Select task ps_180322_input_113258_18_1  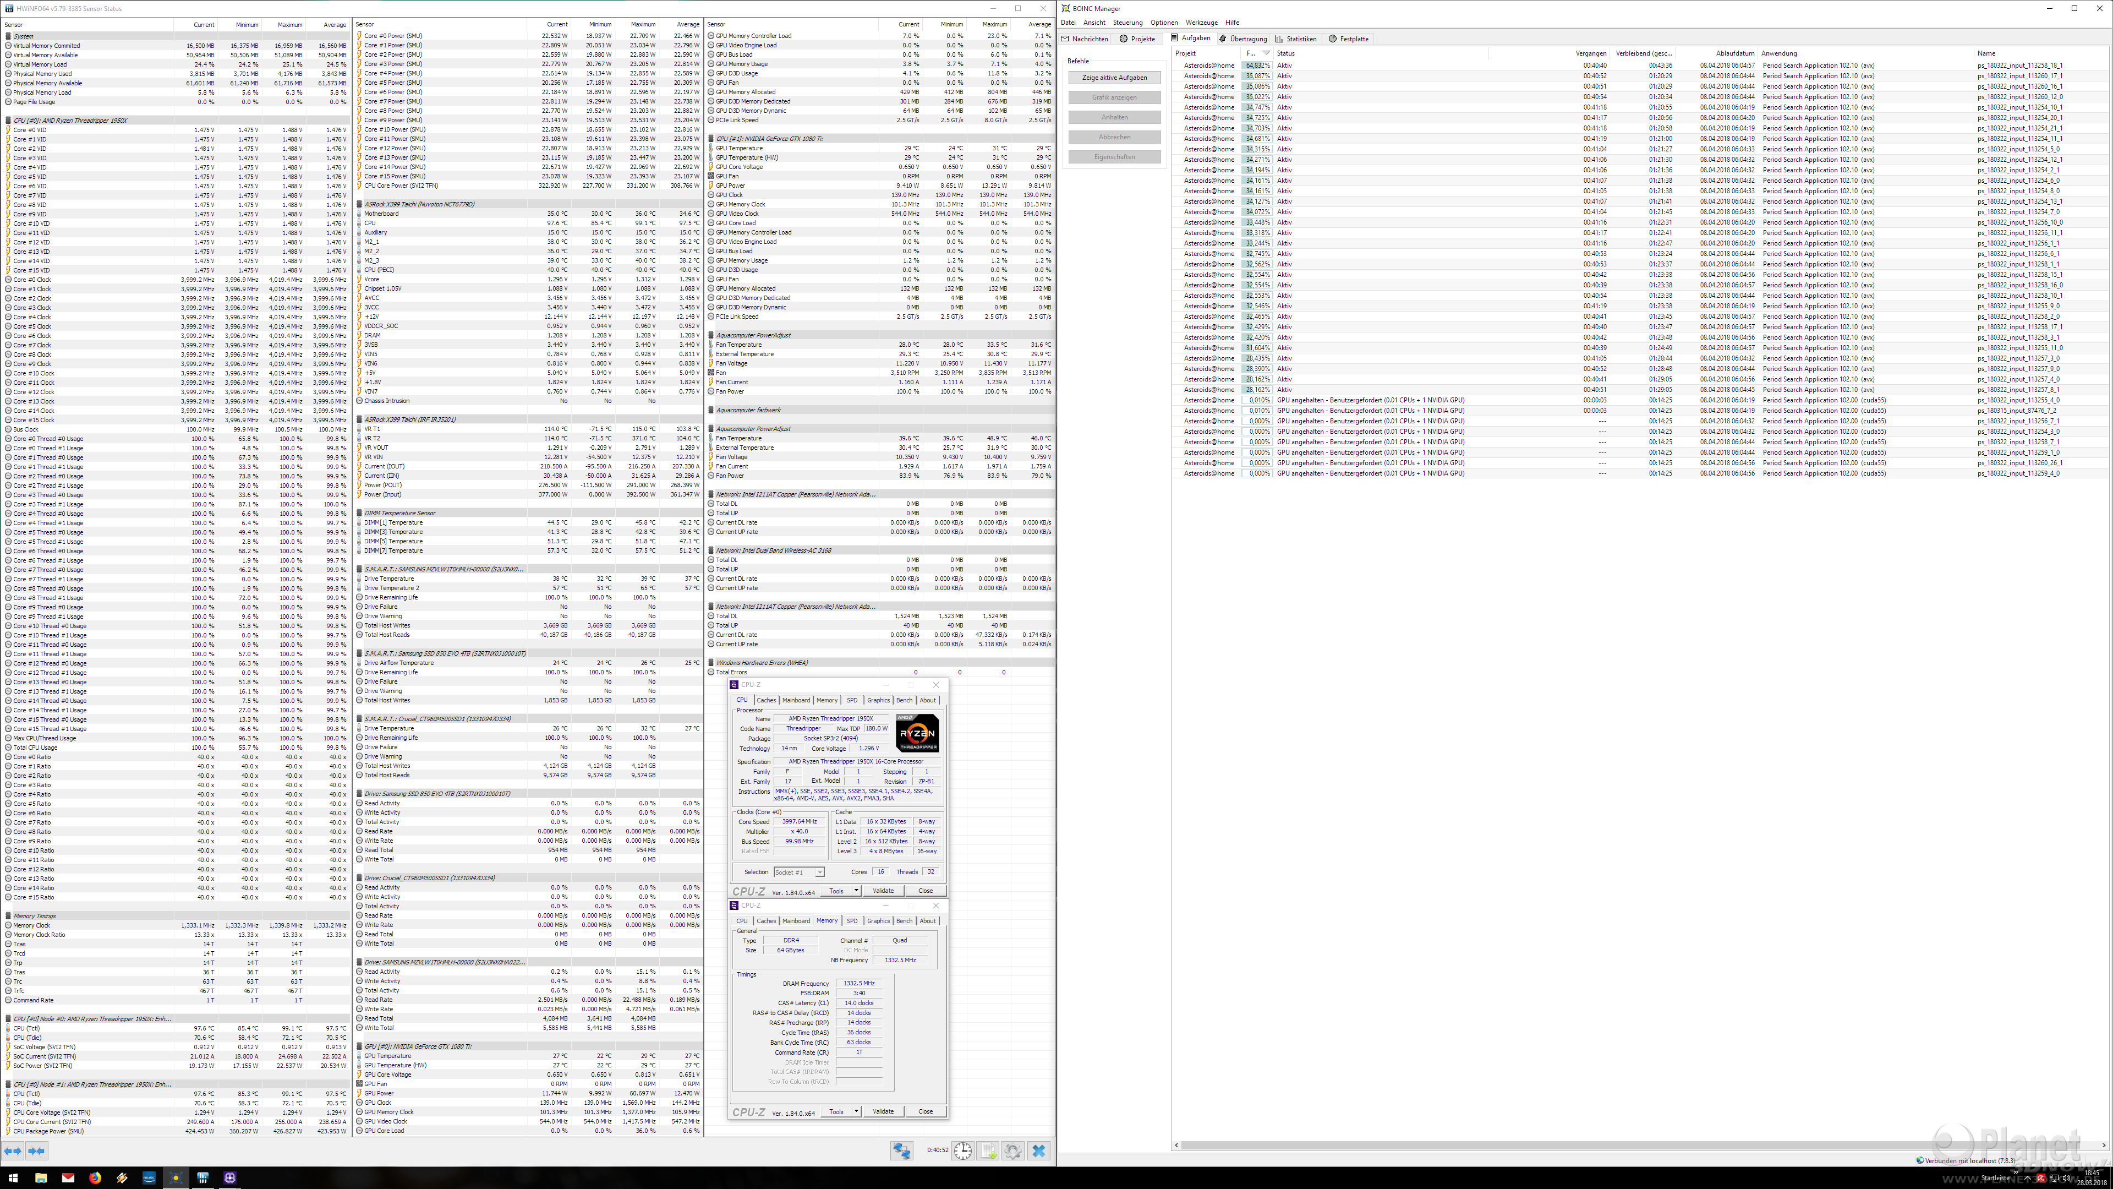[2019, 65]
